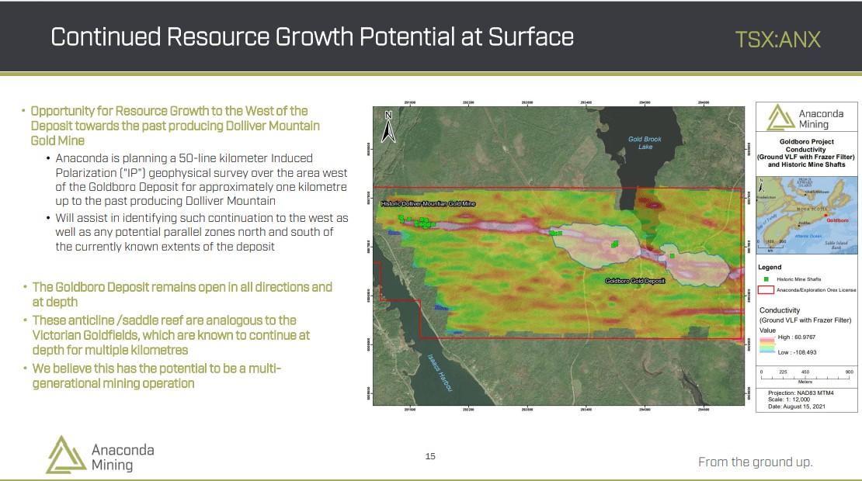Click the green mine shaft cluster near Dolliver Mountain
This screenshot has height=481, width=862.
(417, 222)
